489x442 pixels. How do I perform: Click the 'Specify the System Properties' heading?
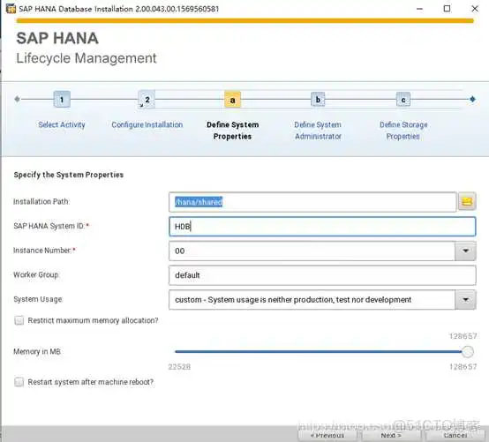click(69, 175)
